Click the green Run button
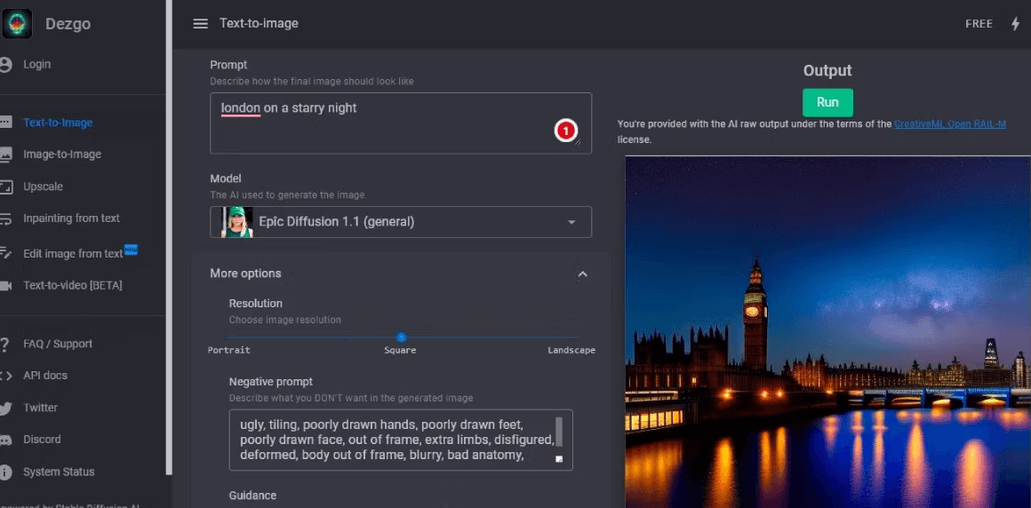The image size is (1031, 508). coord(827,102)
